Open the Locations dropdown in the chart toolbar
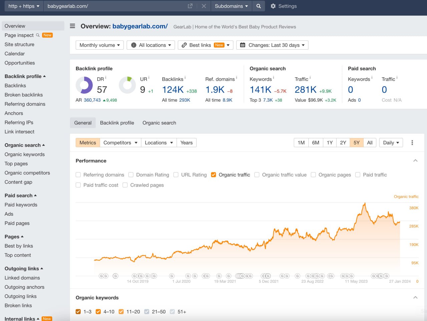This screenshot has width=427, height=321. pos(159,143)
